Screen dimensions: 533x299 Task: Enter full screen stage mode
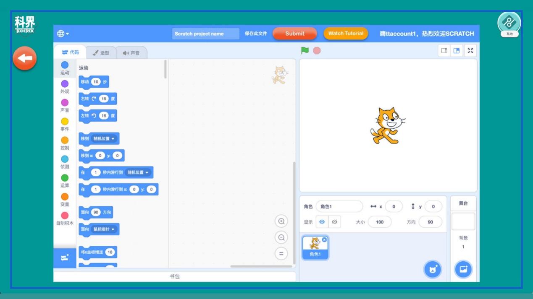pos(470,51)
